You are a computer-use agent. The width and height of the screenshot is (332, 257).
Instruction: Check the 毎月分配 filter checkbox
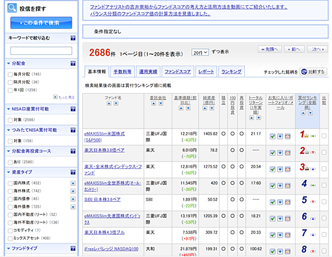10,74
